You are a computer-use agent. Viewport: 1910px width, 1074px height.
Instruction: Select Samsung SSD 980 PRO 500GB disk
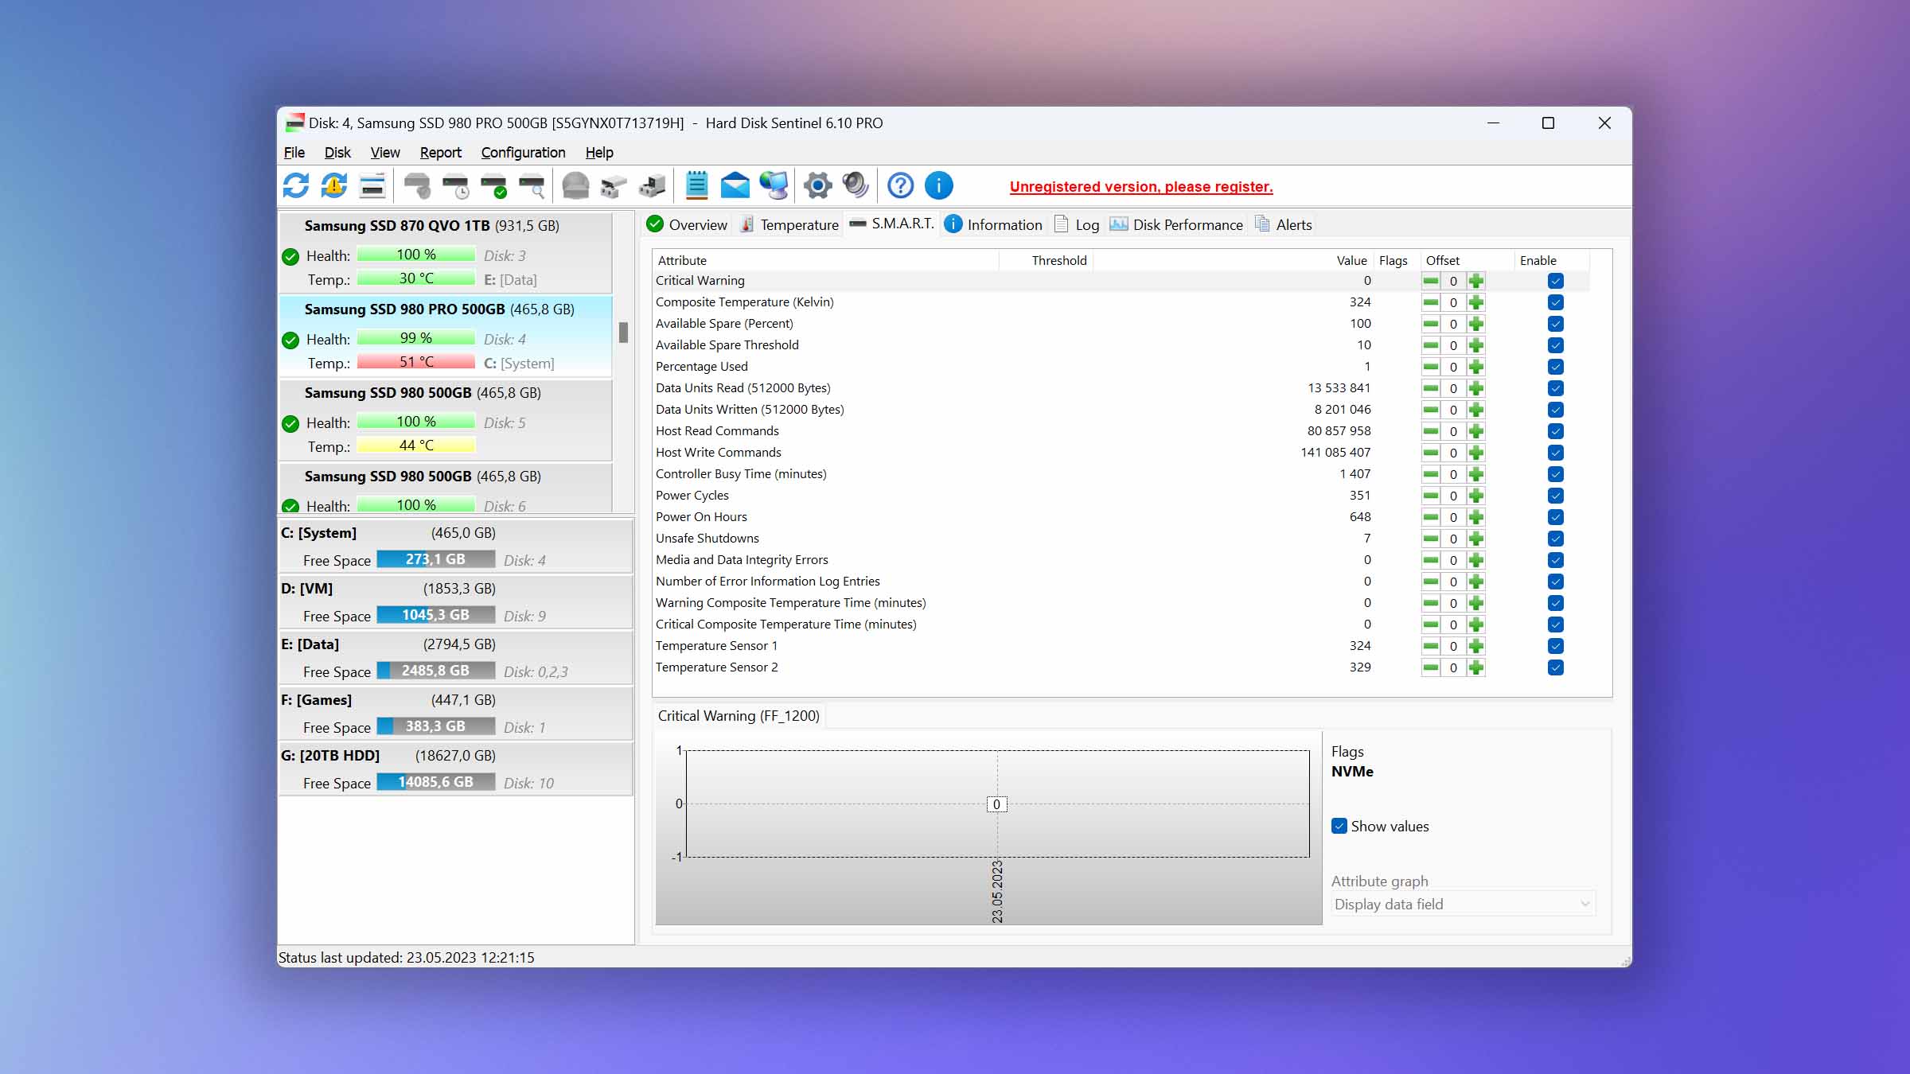[x=445, y=337]
